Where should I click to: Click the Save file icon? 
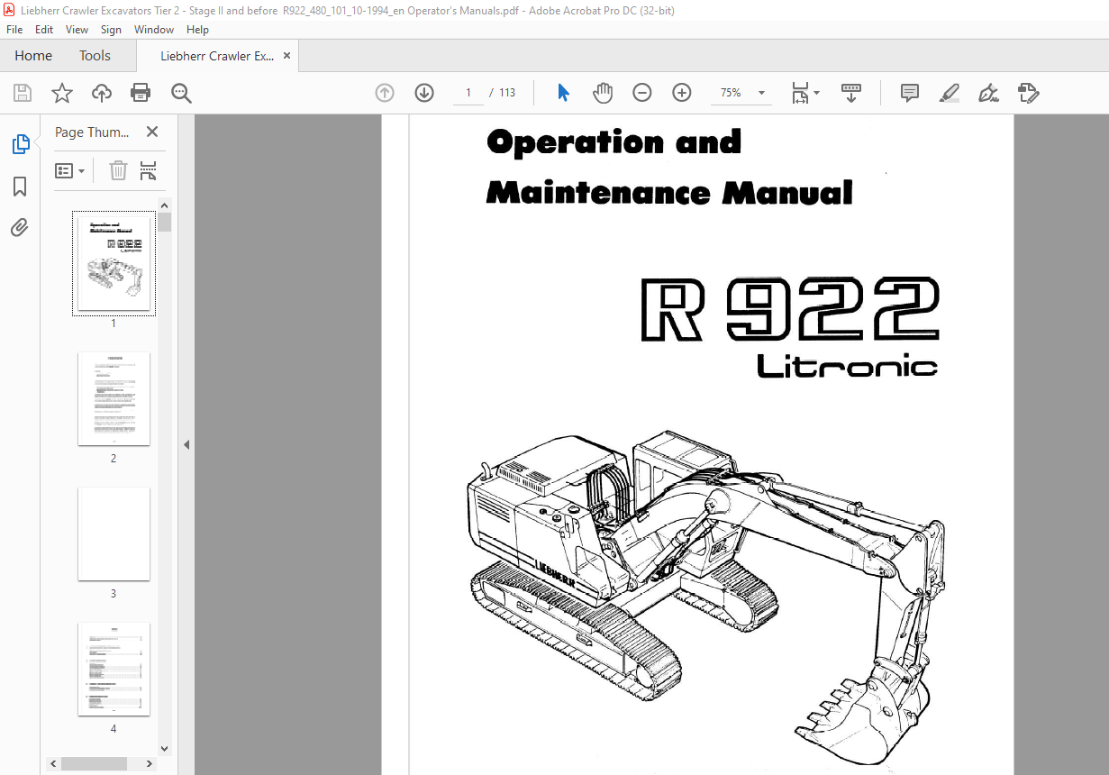(23, 93)
